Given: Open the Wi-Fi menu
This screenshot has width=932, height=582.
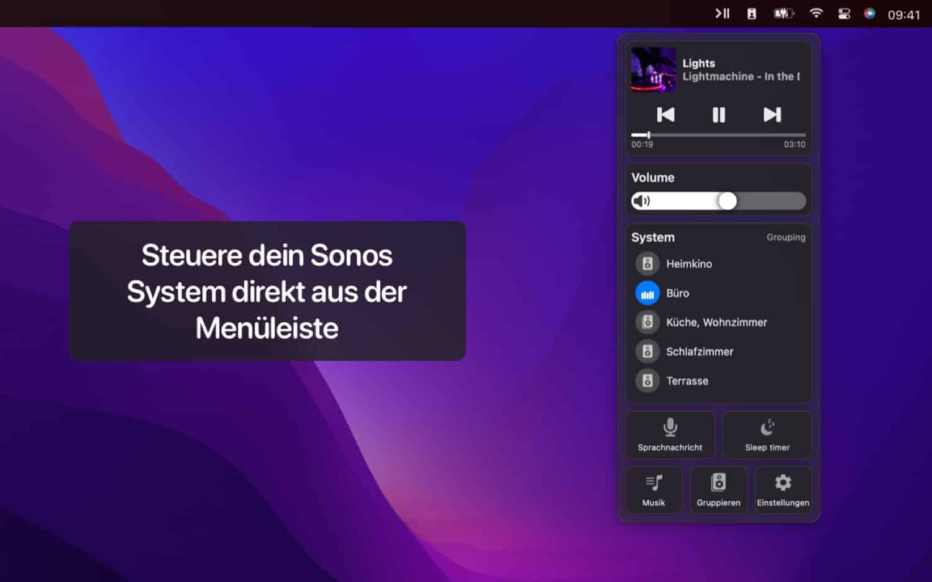Looking at the screenshot, I should click(x=816, y=13).
